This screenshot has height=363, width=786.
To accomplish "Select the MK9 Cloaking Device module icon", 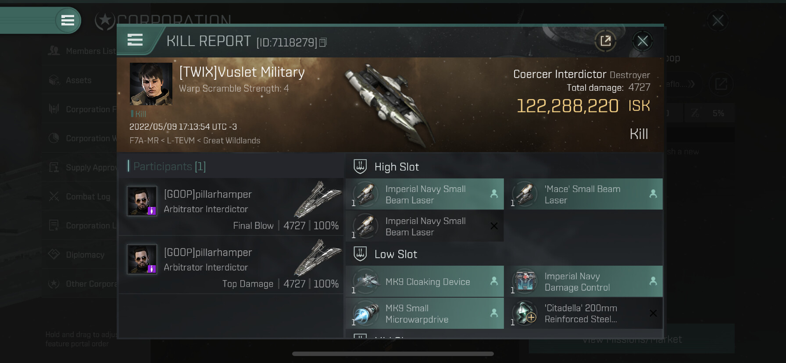I will pyautogui.click(x=366, y=281).
